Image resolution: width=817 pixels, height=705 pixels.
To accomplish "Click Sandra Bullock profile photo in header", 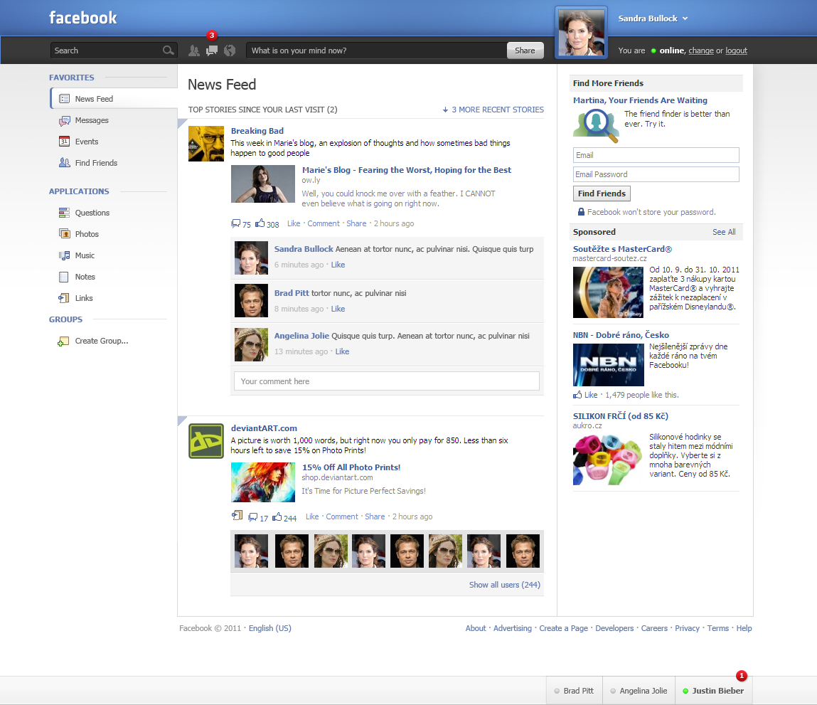I will point(581,32).
